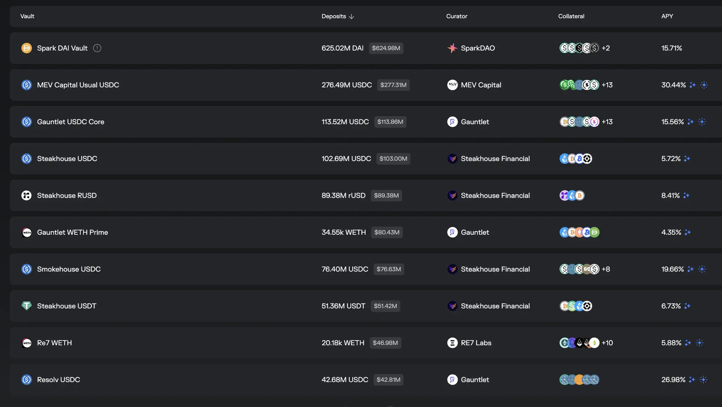This screenshot has width=722, height=407.
Task: Click the sun rewards icon on Resolv USDC
Action: coord(703,380)
